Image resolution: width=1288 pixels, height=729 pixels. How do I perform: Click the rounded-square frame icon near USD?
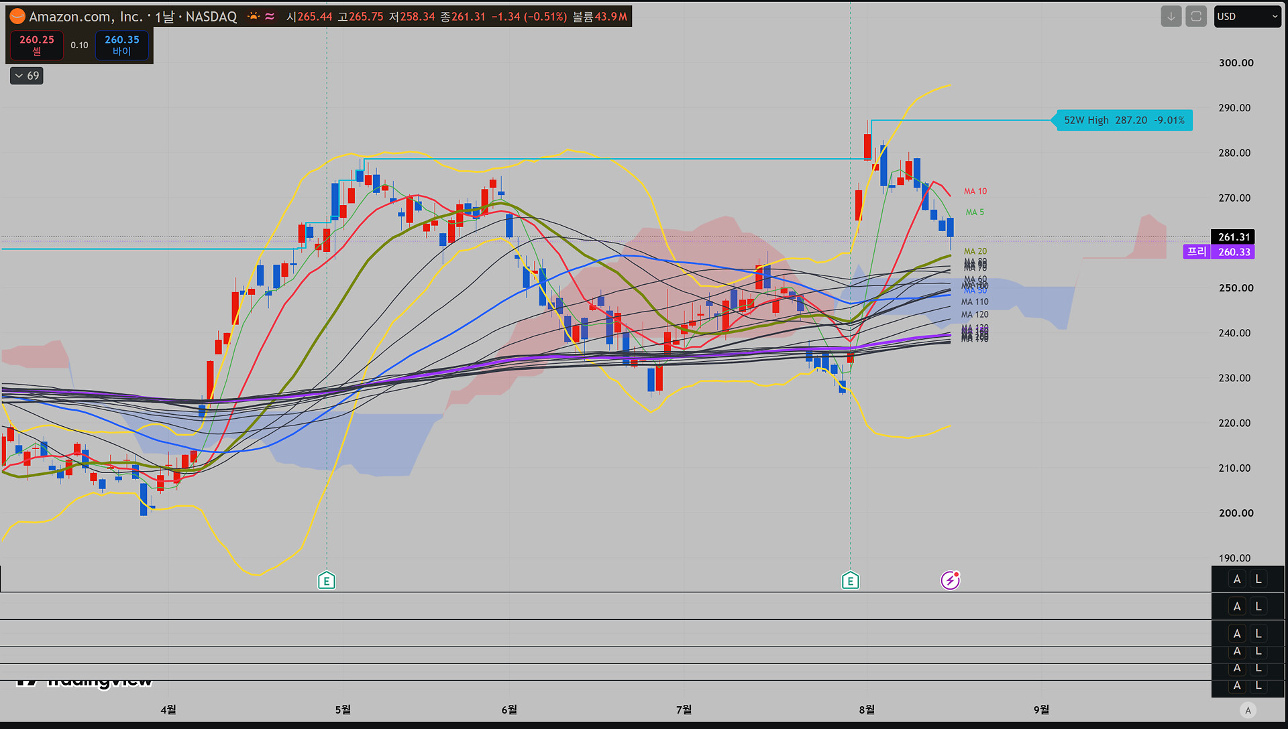[x=1196, y=16]
